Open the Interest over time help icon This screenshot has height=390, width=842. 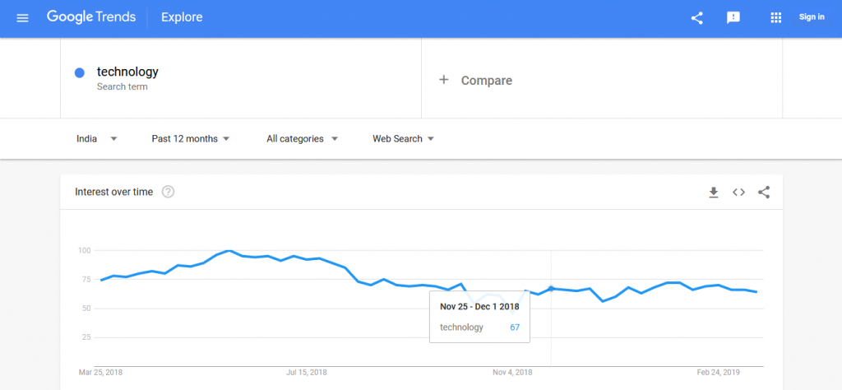click(168, 192)
